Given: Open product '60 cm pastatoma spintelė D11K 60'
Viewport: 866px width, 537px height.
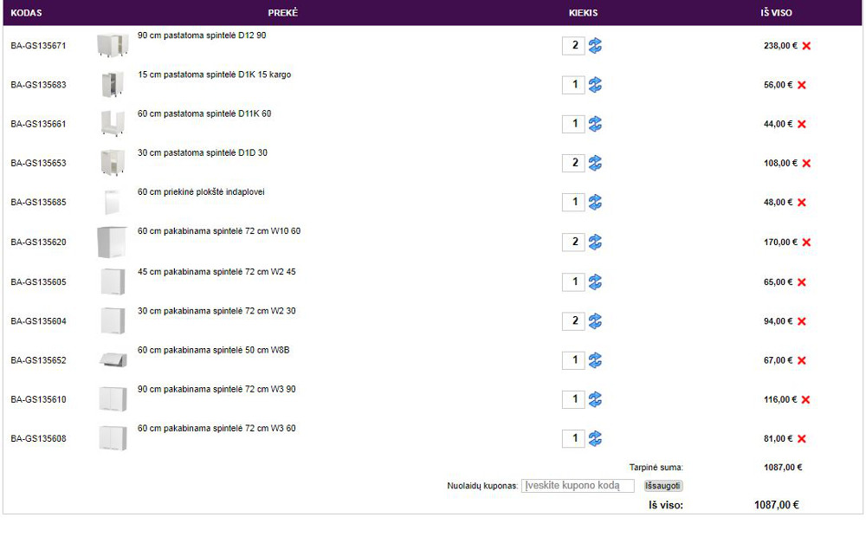Looking at the screenshot, I should coord(204,113).
